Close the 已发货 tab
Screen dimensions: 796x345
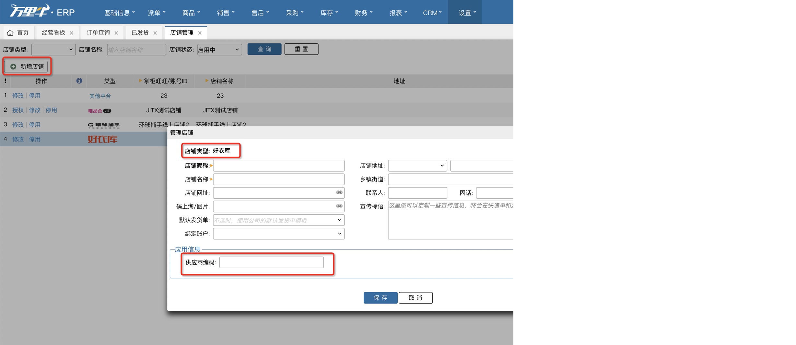(x=155, y=33)
